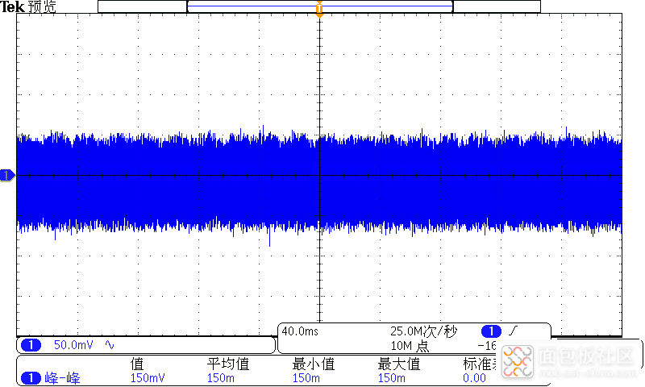Click the 值 column header

point(137,364)
